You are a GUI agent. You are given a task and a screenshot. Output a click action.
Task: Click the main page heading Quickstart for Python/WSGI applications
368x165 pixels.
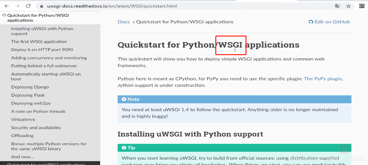pos(208,45)
